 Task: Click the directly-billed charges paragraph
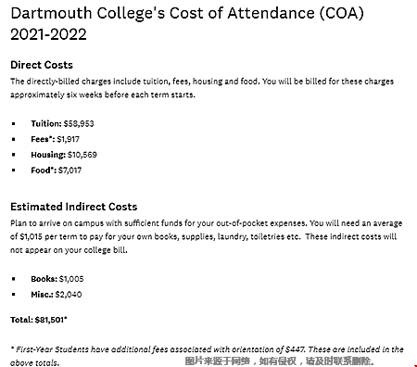(202, 88)
